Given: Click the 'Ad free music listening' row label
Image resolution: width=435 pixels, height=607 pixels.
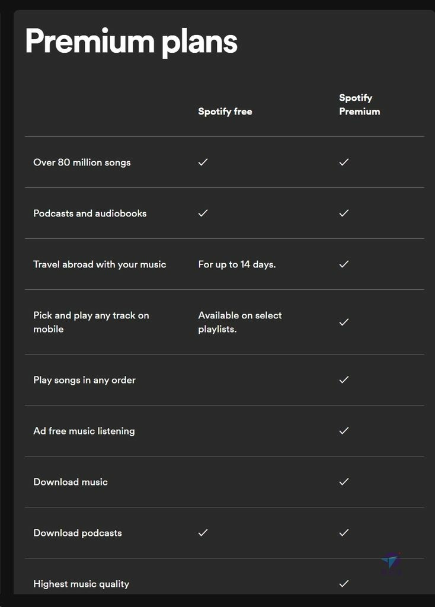Looking at the screenshot, I should [x=84, y=431].
